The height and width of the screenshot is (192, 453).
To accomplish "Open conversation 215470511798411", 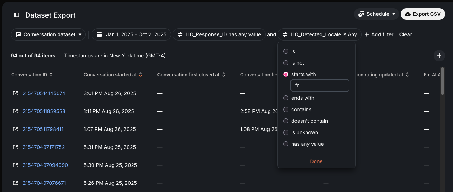I will [x=43, y=129].
